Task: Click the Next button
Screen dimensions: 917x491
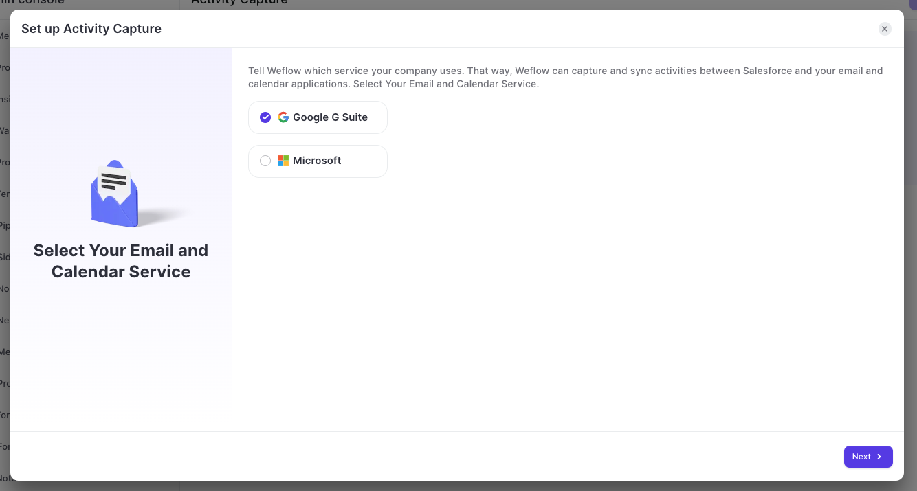Action: 868,457
